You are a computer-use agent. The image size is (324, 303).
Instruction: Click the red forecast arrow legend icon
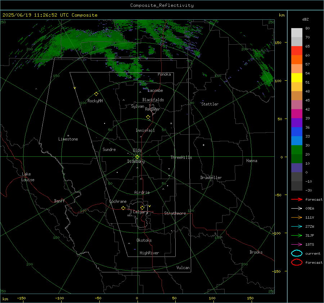(x=297, y=199)
